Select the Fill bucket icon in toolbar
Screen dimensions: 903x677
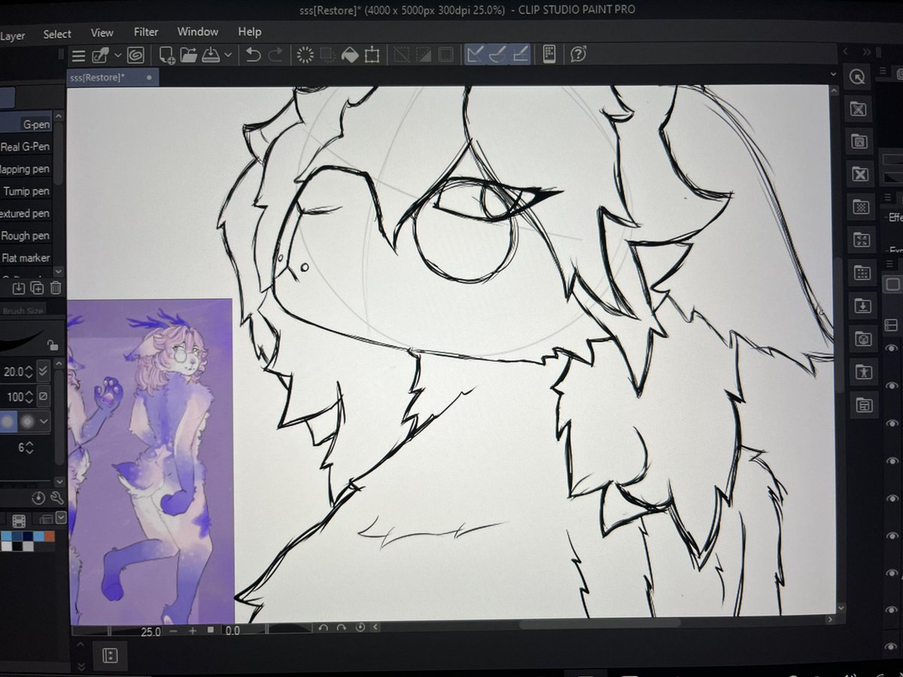pos(349,54)
